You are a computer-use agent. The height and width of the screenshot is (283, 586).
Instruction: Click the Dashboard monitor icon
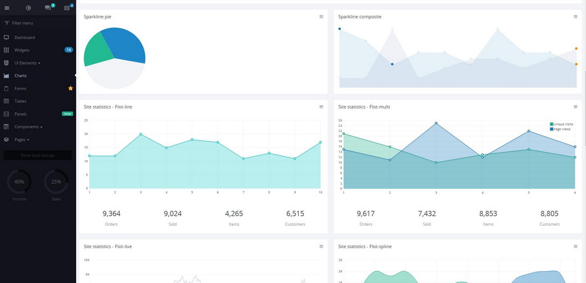point(6,37)
